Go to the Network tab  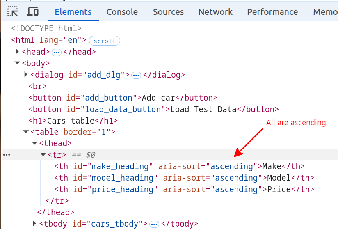[x=215, y=12]
